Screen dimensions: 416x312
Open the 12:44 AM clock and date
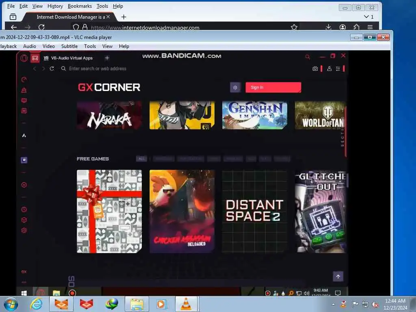point(395,304)
